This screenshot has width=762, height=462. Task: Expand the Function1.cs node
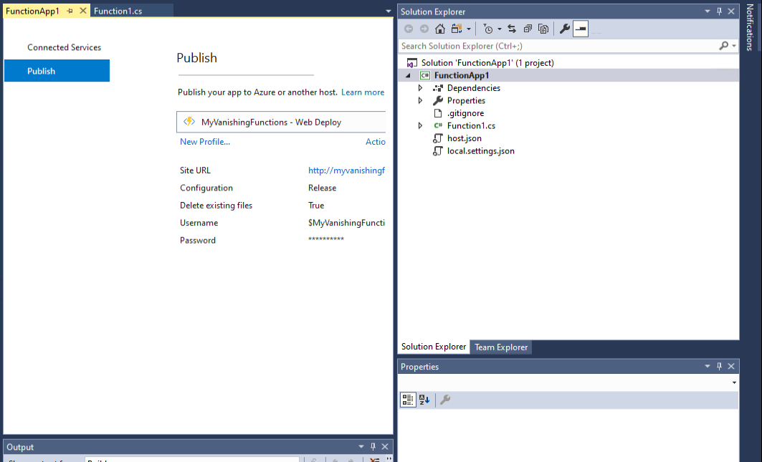[x=420, y=126]
